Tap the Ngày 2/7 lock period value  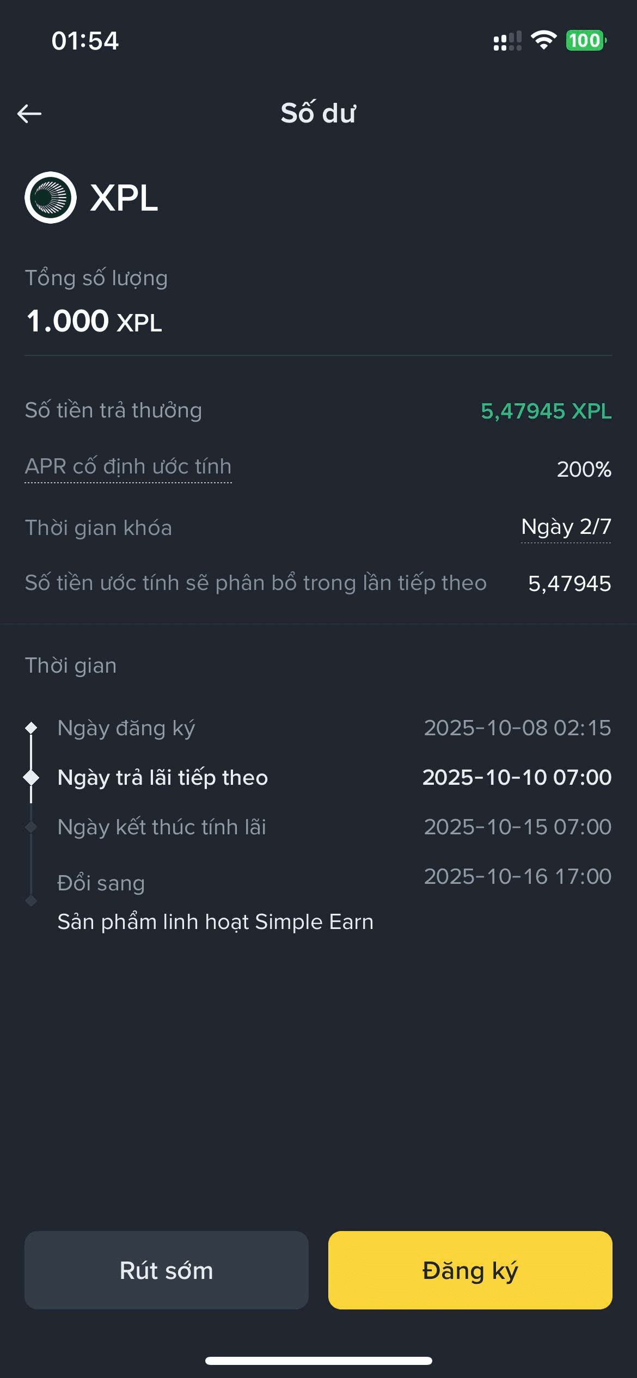pyautogui.click(x=566, y=527)
